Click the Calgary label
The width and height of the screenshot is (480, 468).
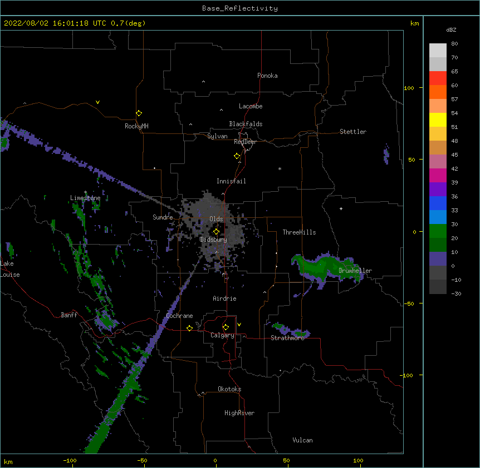pos(222,335)
